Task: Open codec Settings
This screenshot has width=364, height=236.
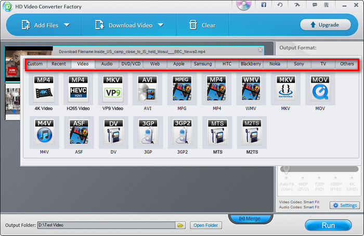Action: coord(345,205)
